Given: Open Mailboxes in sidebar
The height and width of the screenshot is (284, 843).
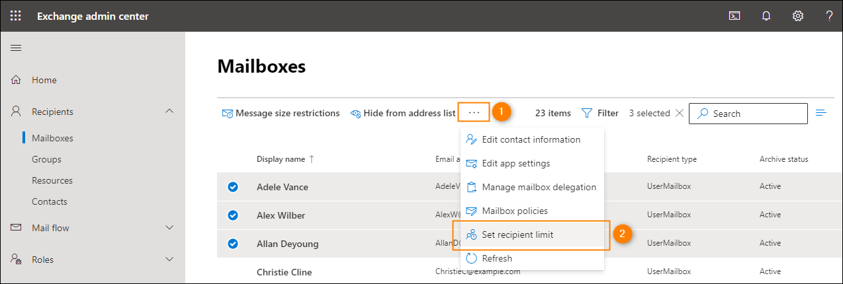Looking at the screenshot, I should tap(52, 138).
